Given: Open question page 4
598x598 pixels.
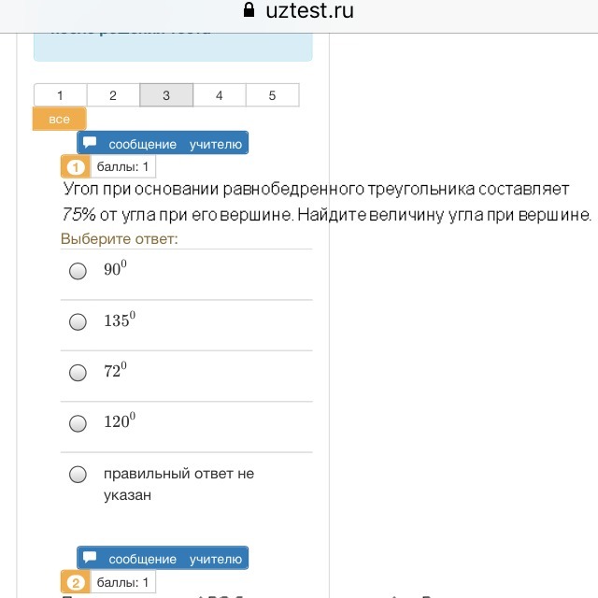Looking at the screenshot, I should click(x=219, y=95).
